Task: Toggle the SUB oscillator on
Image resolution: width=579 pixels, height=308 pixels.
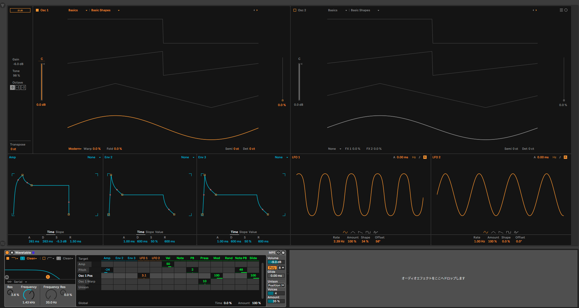Action: 20,10
